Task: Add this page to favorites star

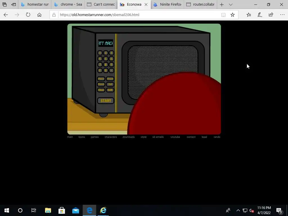Action: pos(233,15)
